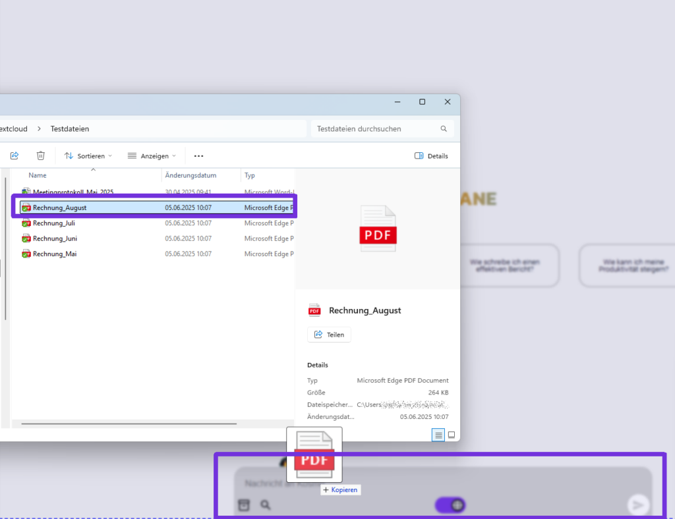The image size is (675, 519).
Task: Open the three-dots more options menu
Action: pyautogui.click(x=198, y=156)
